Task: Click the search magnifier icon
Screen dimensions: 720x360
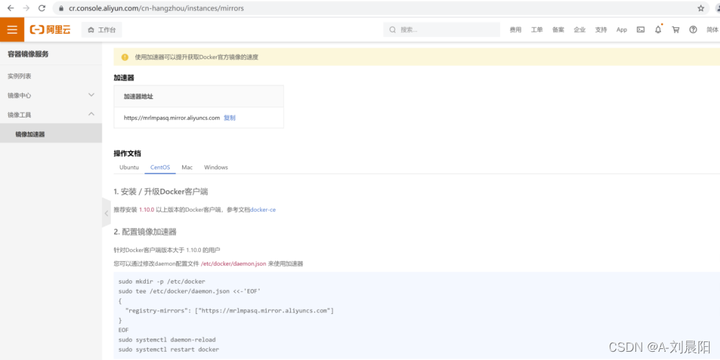Action: click(x=393, y=30)
